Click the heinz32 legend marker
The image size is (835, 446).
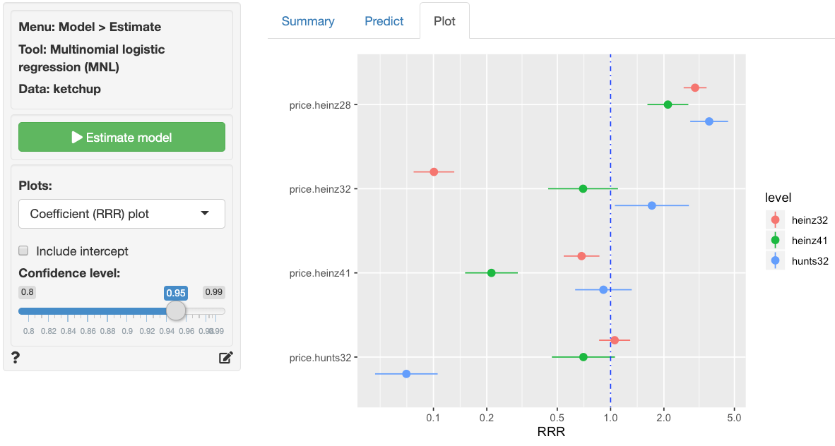tap(775, 220)
